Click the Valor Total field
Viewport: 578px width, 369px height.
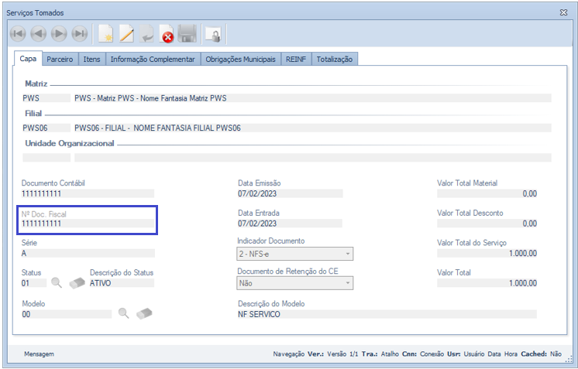[x=487, y=283]
